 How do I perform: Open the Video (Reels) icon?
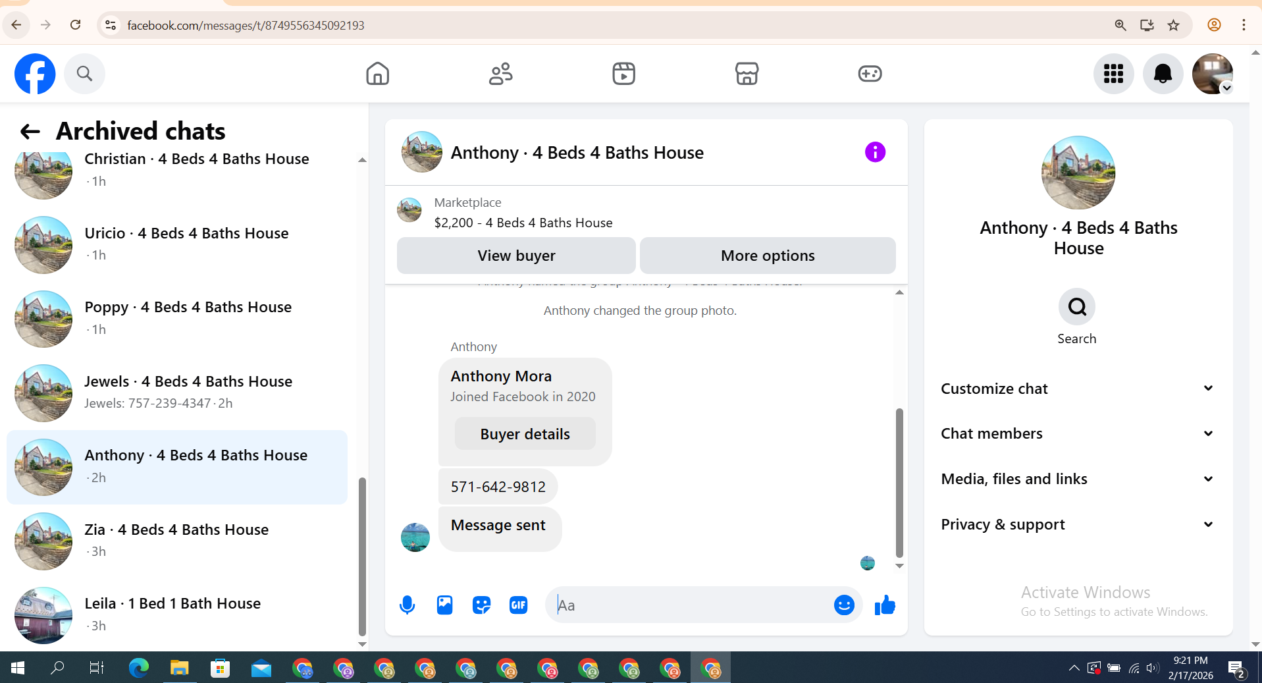(624, 74)
